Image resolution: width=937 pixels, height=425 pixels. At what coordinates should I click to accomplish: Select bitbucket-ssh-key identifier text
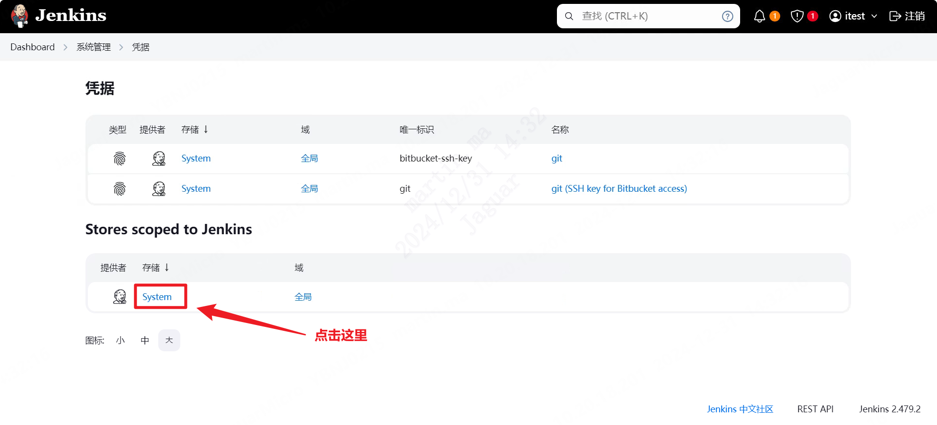coord(436,158)
